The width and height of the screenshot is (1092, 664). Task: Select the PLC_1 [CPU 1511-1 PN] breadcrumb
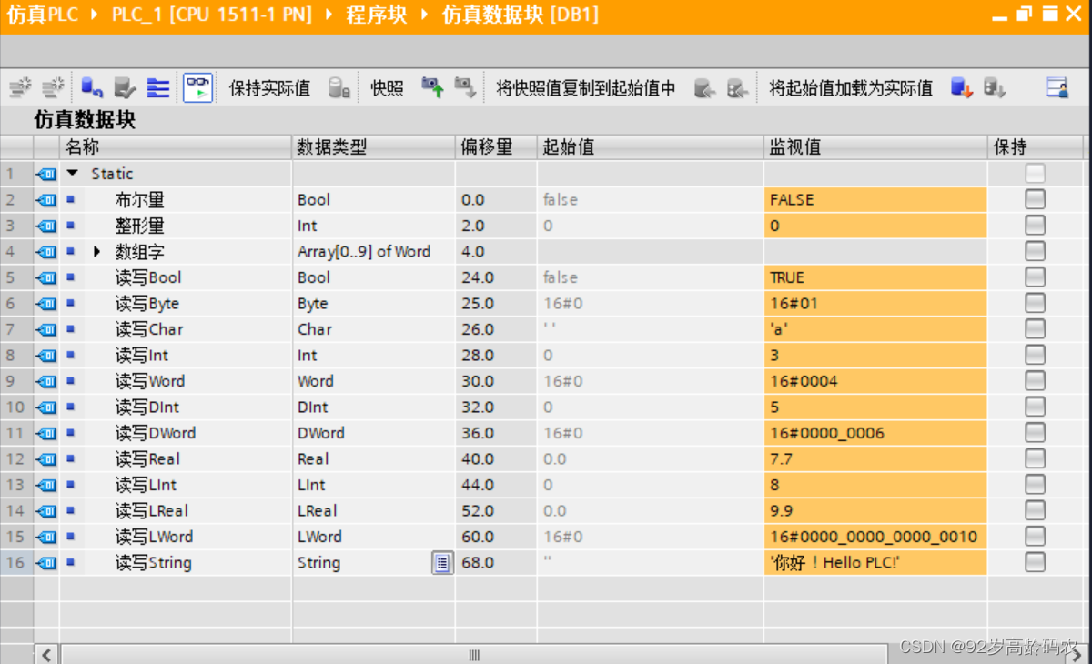coord(211,15)
